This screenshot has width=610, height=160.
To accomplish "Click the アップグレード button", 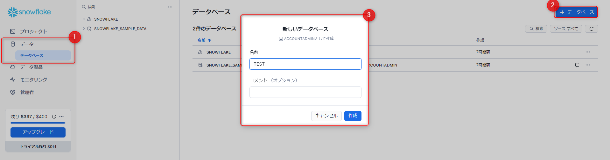I will [x=38, y=132].
